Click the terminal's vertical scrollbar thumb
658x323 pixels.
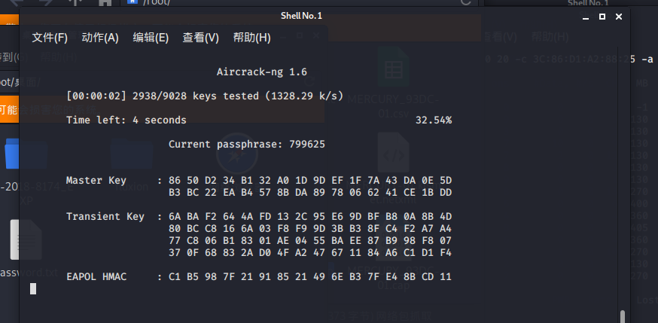point(623,316)
